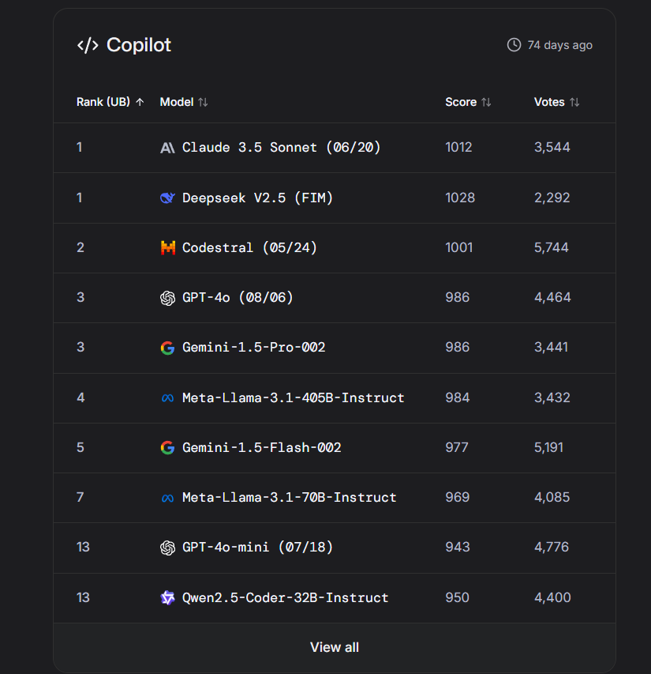651x674 pixels.
Task: Click the Google icon beside Gemini-1.5-Pro-002
Action: click(167, 348)
